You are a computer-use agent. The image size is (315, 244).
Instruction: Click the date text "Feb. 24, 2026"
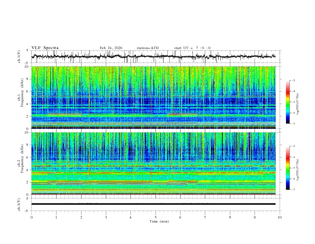coord(111,48)
